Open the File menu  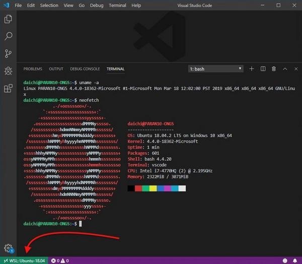[18, 6]
